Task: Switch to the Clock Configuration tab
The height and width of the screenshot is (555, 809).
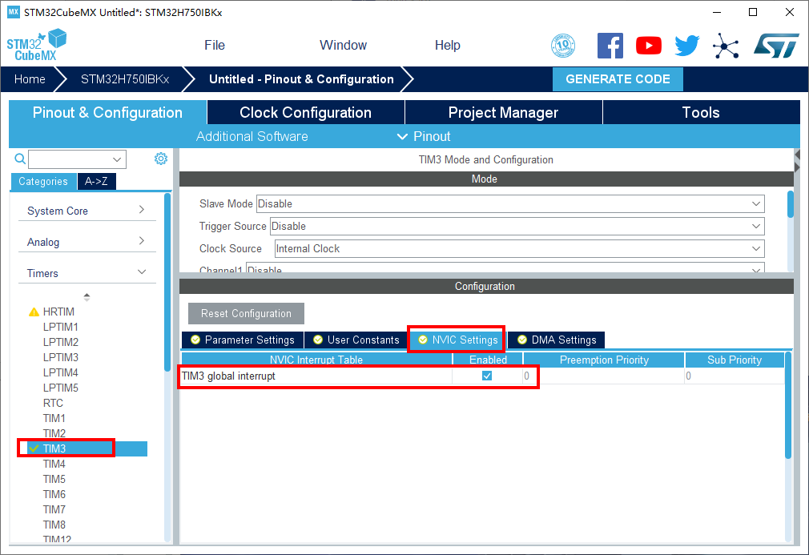Action: [305, 113]
